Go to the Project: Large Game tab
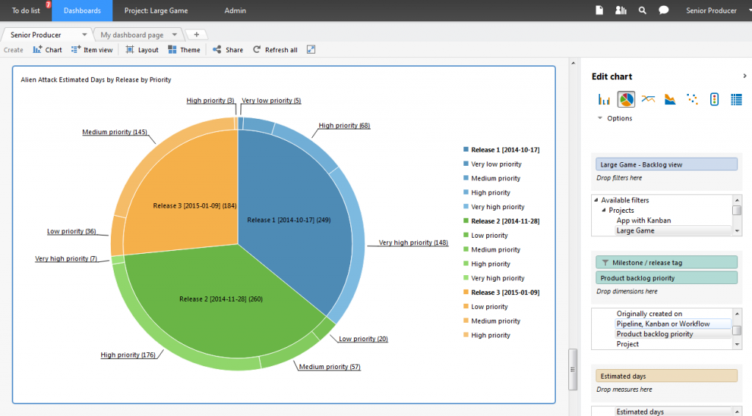This screenshot has width=752, height=416. pos(155,11)
